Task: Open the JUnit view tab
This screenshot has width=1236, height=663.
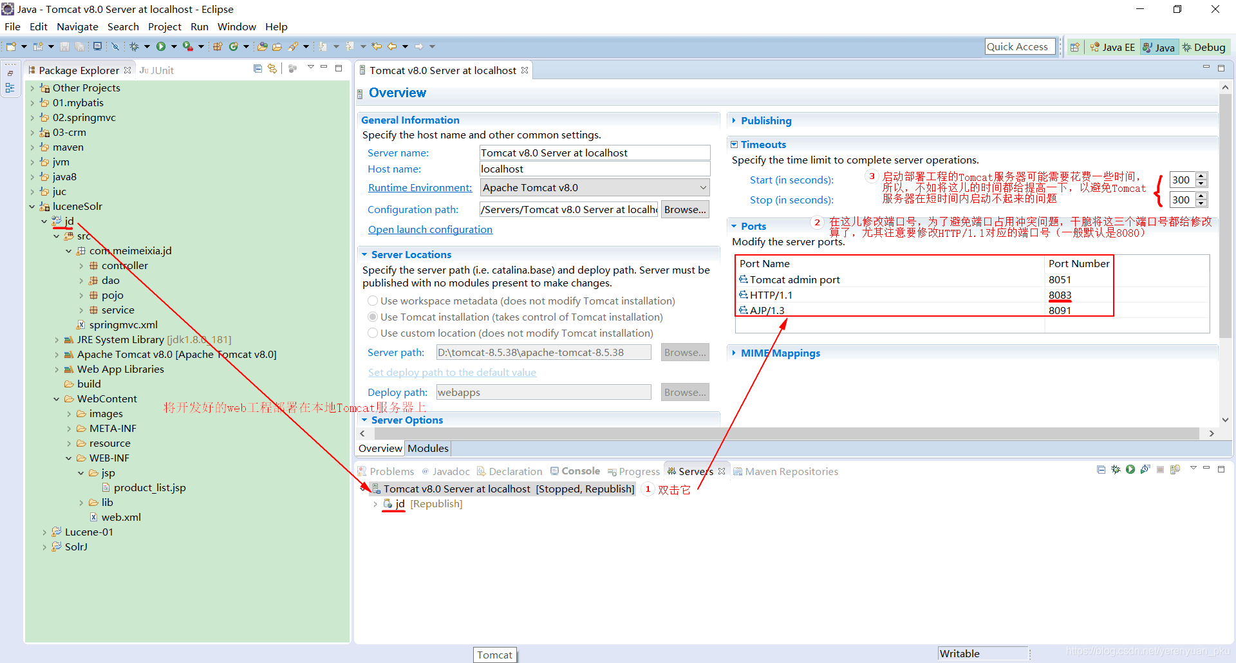Action: (x=156, y=70)
